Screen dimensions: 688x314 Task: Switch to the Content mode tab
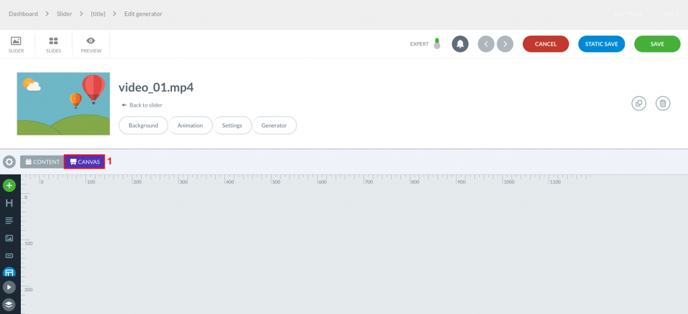pos(42,162)
